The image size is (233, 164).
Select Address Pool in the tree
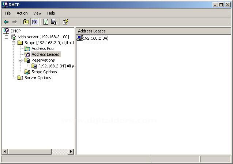click(43, 48)
